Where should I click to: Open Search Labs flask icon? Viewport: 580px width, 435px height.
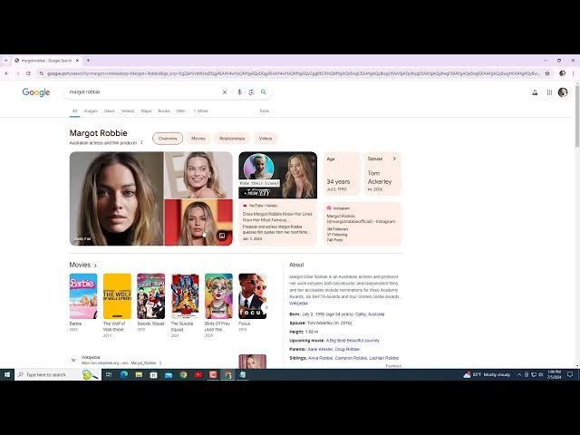[x=535, y=92]
